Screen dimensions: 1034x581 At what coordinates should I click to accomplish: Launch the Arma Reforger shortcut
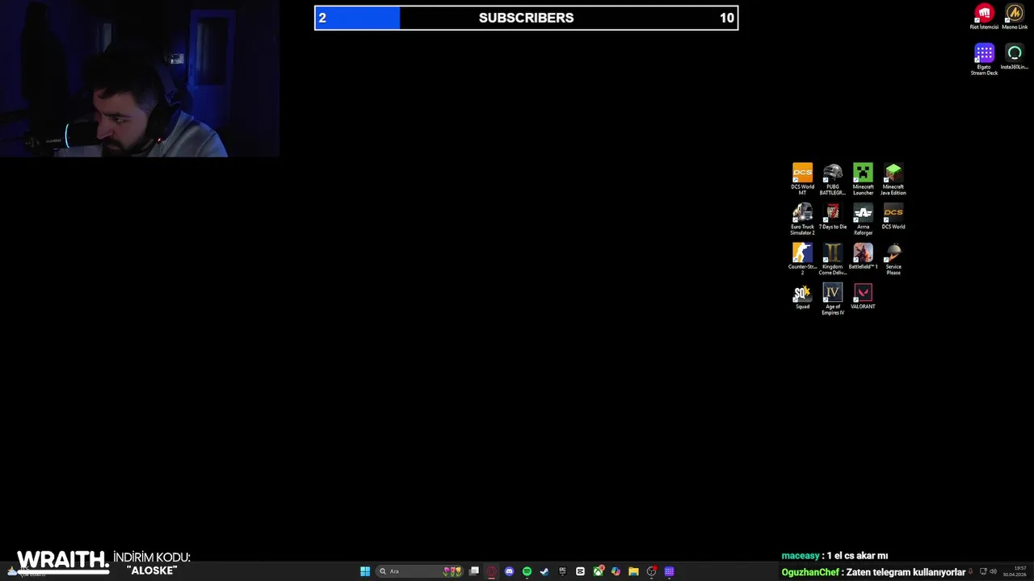pyautogui.click(x=863, y=219)
